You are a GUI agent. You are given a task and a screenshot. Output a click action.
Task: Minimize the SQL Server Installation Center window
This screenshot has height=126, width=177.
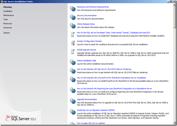click(x=168, y=1)
